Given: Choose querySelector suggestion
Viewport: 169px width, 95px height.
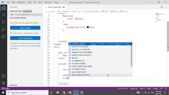Looking at the screenshot, I should [100, 72].
